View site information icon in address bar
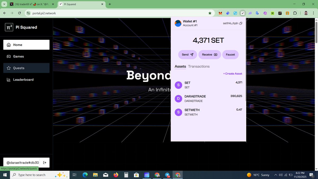Viewport: 318px width, 179px height. click(x=29, y=13)
